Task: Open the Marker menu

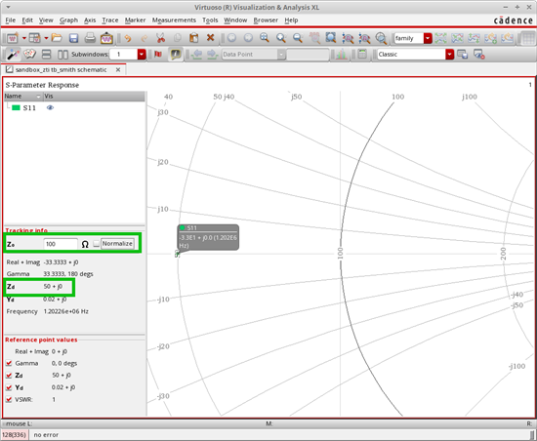Action: tap(135, 20)
